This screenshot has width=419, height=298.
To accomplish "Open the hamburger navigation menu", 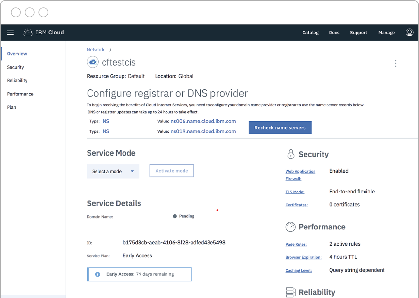I will coord(10,33).
